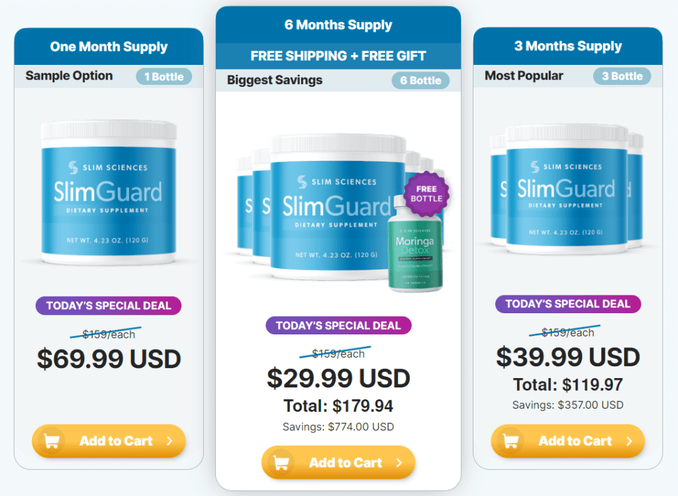
Task: Add the 3 Months Supply to cart
Action: [x=567, y=440]
